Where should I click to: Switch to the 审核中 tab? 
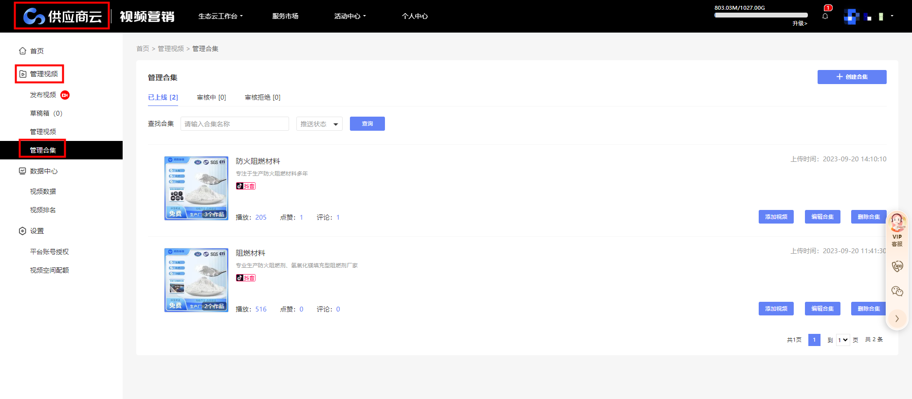point(211,97)
